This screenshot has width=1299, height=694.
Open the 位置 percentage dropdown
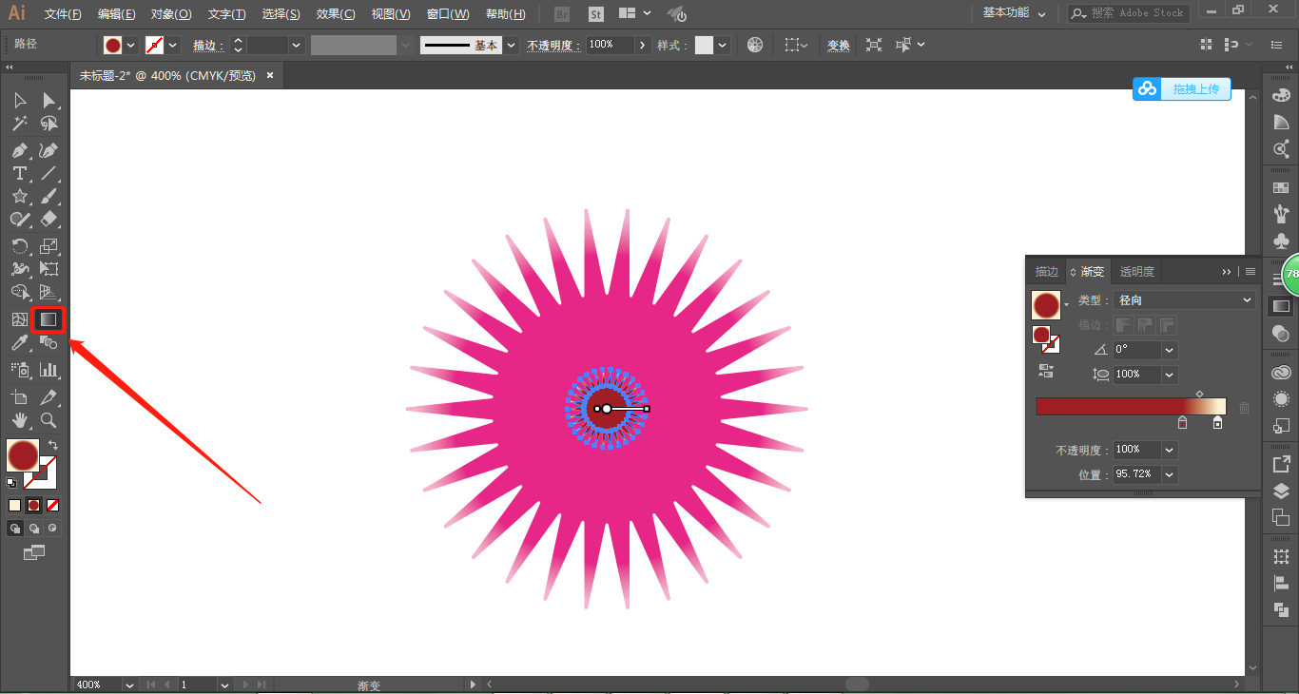[x=1169, y=474]
